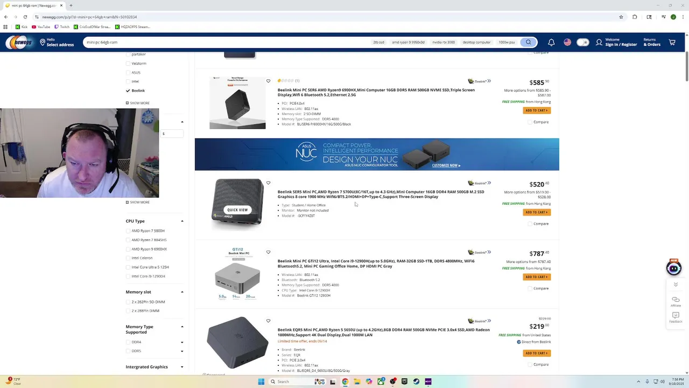
Task: Collapse the Memory Type Supported section
Action: (x=182, y=327)
